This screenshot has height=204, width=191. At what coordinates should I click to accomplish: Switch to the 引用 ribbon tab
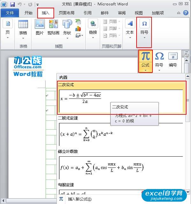tap(88, 13)
